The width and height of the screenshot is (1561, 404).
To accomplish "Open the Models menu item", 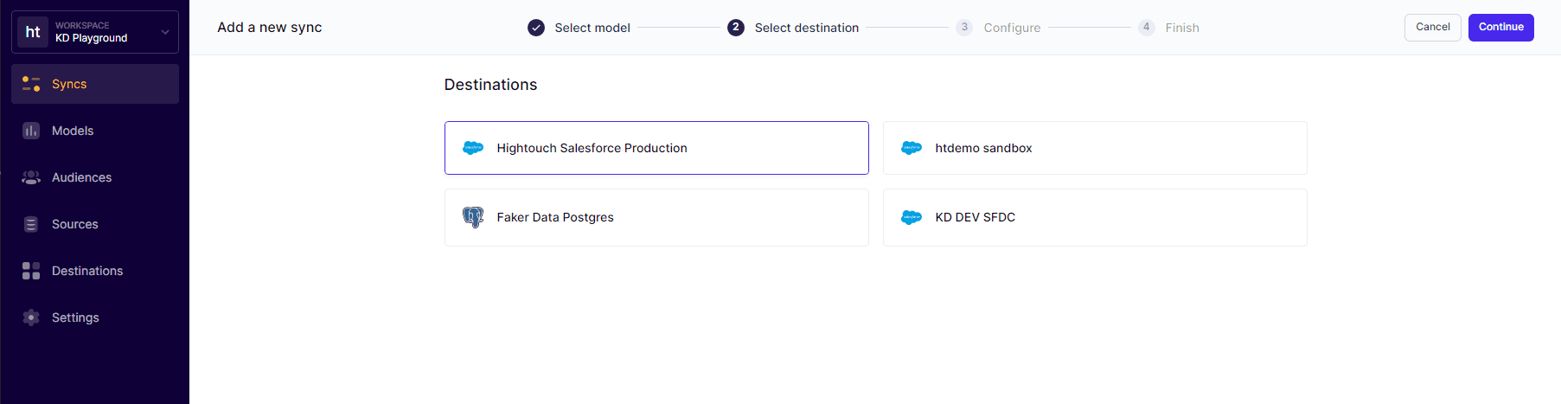I will 73,131.
